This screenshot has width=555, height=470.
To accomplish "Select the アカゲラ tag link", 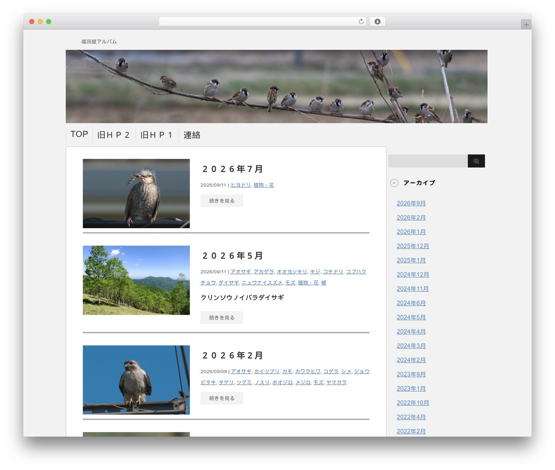I will pyautogui.click(x=264, y=272).
